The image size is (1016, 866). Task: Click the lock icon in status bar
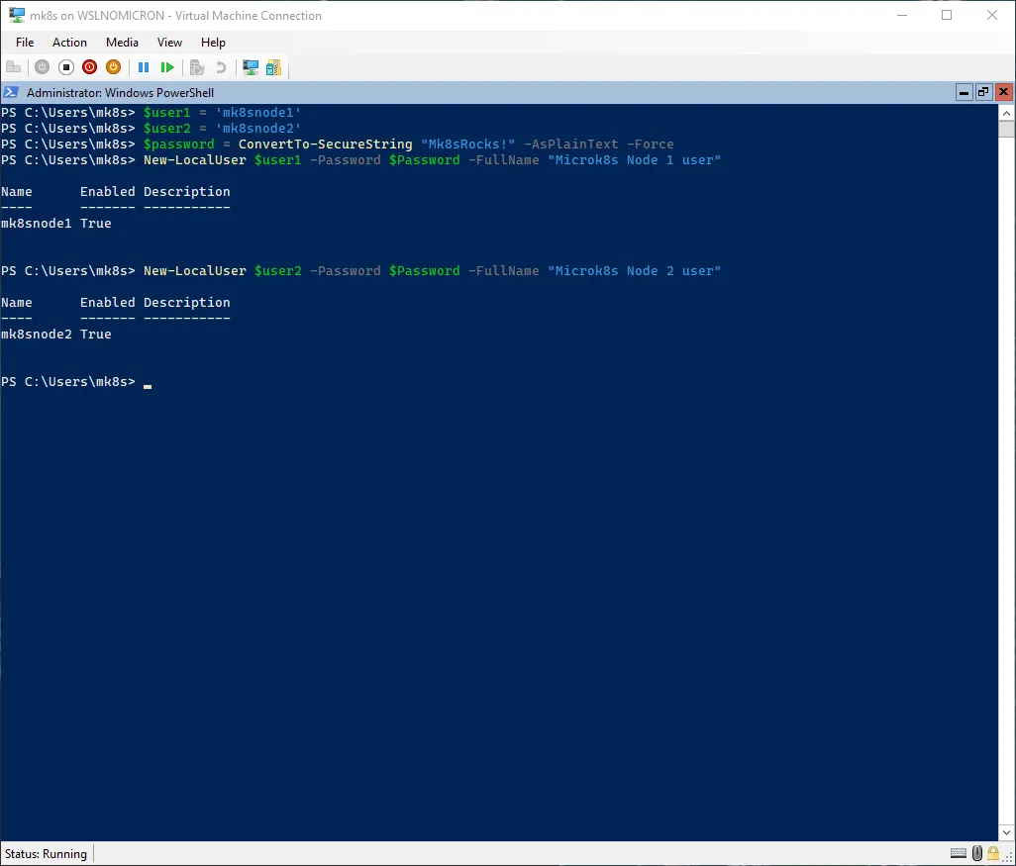994,853
